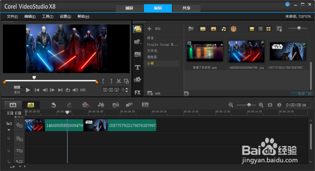
Task: Set mark-in point bracket
Action: point(103,81)
